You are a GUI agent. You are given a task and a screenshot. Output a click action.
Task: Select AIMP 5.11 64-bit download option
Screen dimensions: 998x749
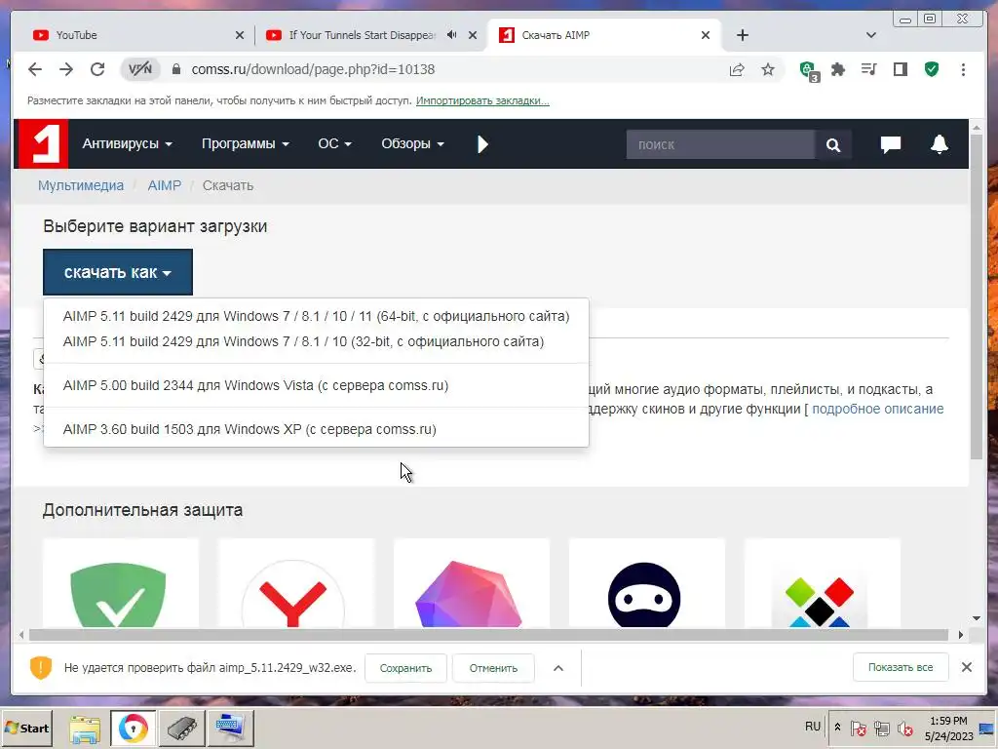coord(317,316)
